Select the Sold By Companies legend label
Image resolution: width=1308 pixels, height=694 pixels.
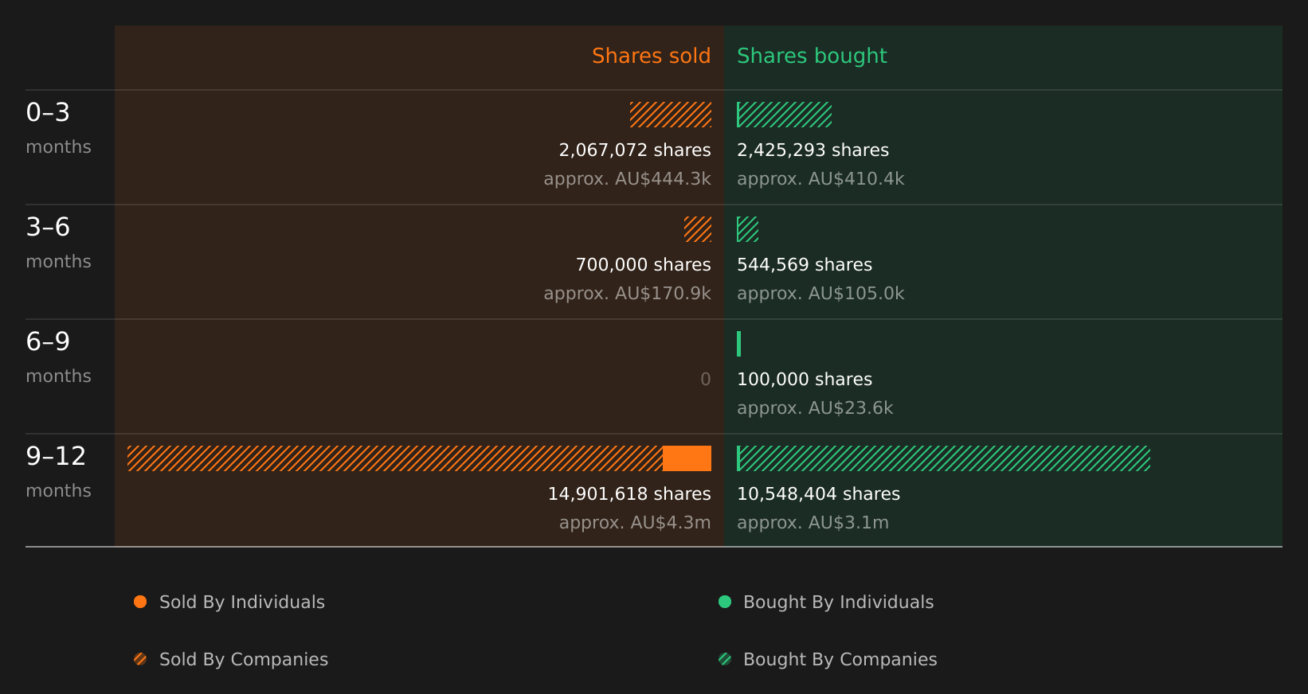pos(244,660)
